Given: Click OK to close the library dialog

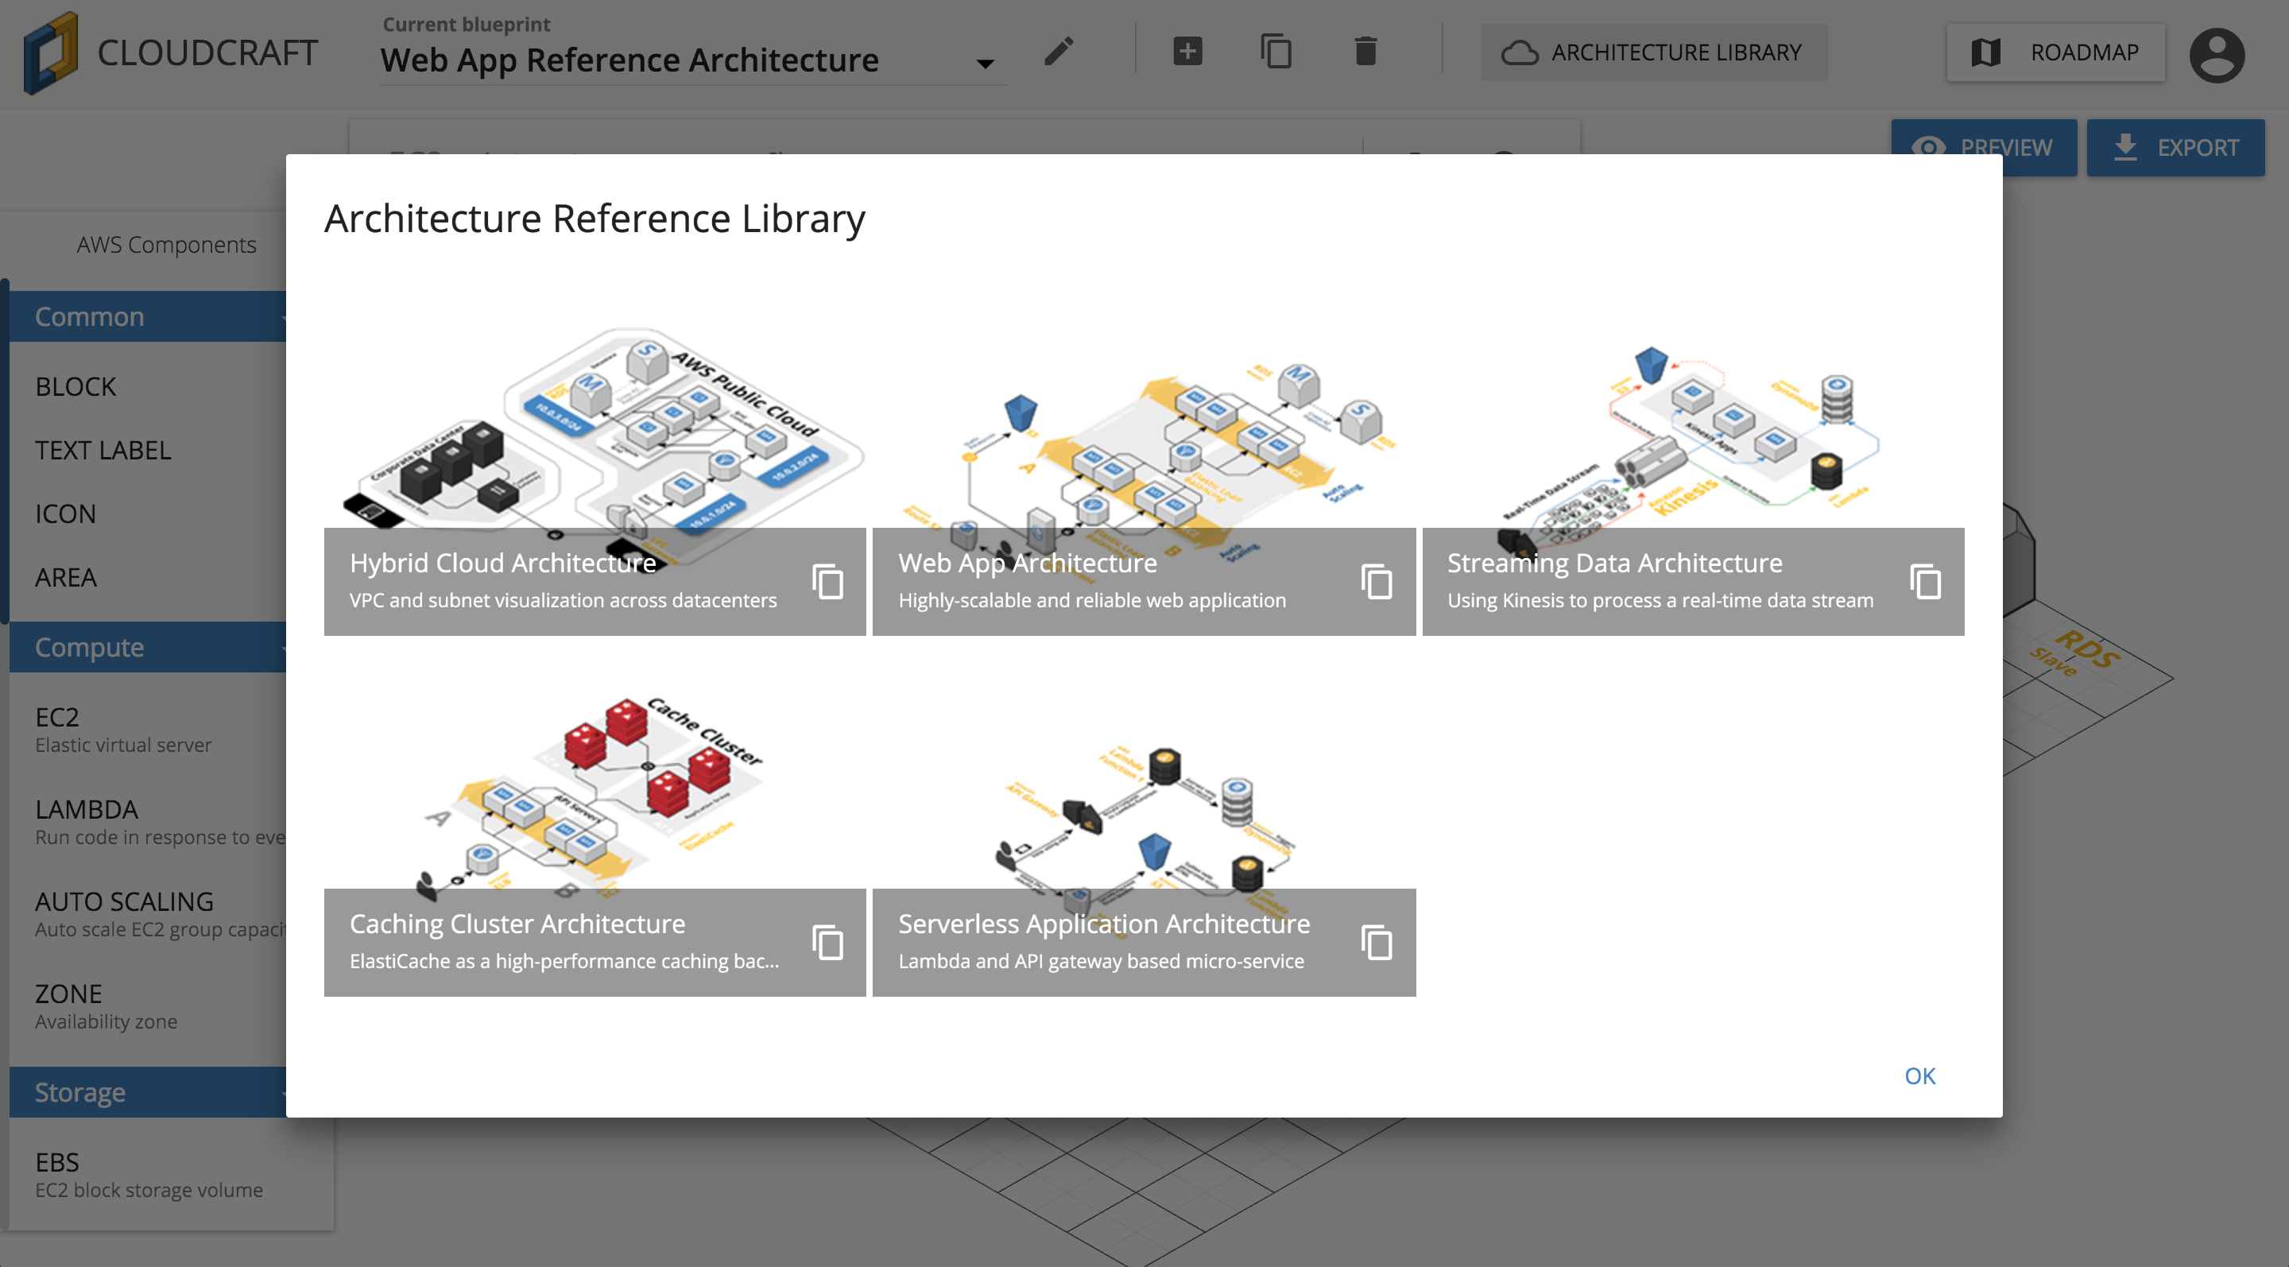Looking at the screenshot, I should (1919, 1076).
